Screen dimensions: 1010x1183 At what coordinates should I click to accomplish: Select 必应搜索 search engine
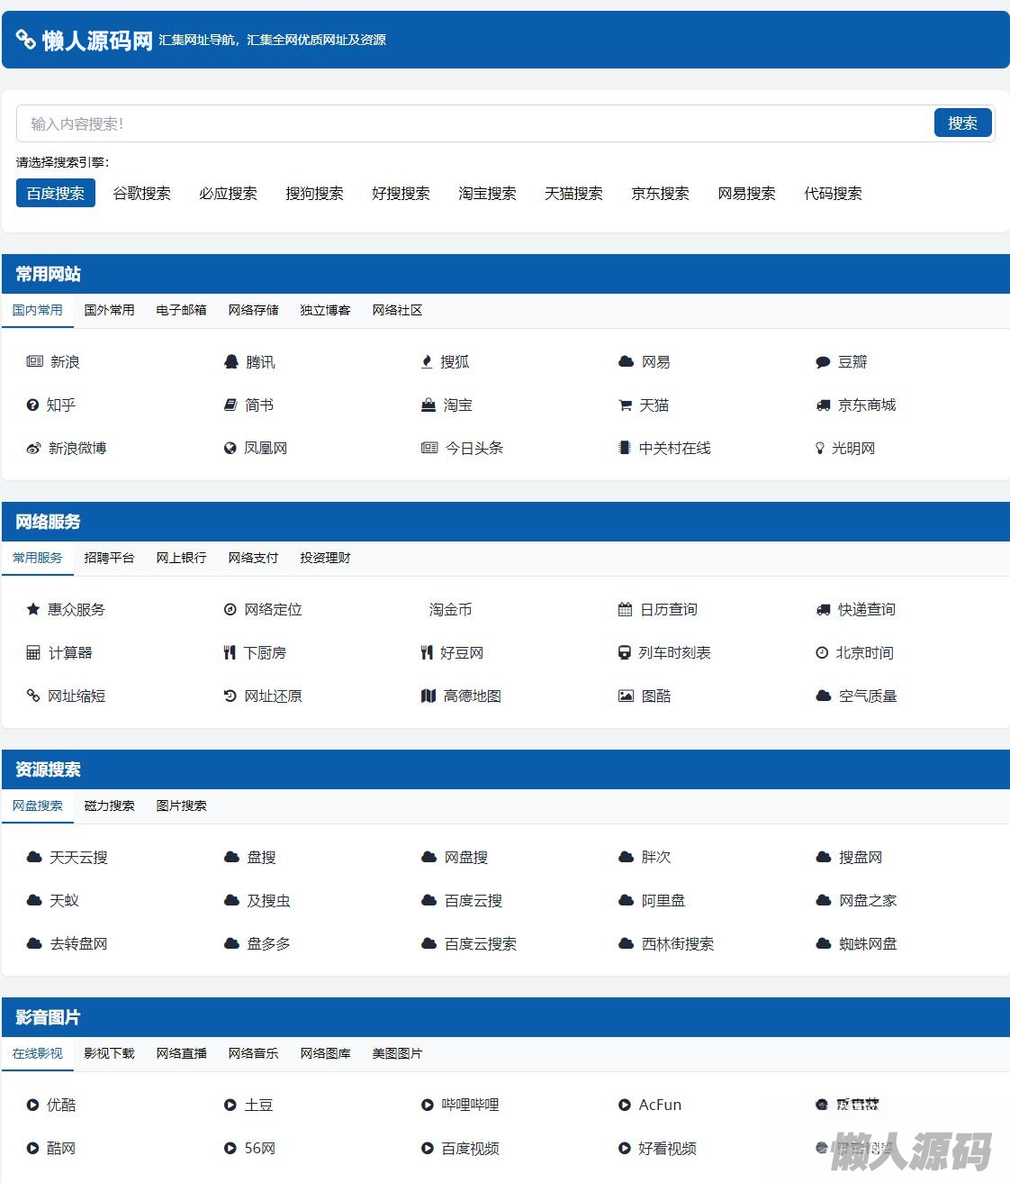pos(228,193)
